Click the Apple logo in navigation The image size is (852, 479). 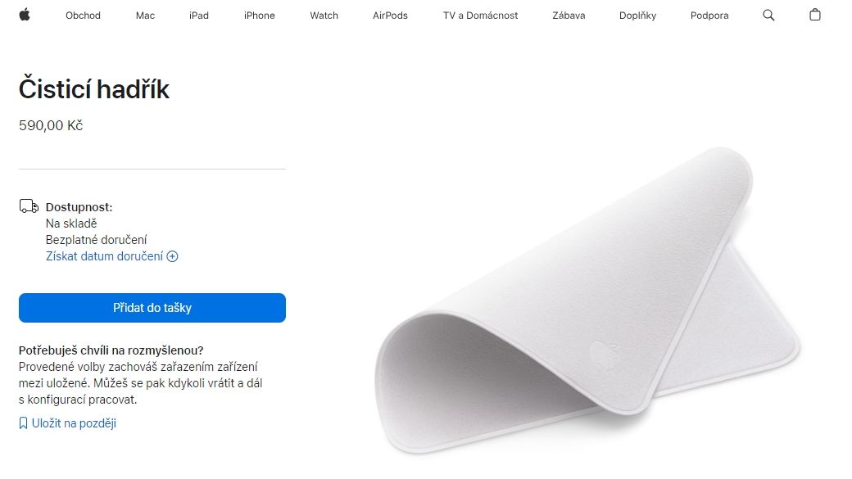pos(25,16)
